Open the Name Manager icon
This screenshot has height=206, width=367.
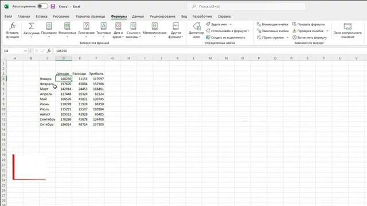pos(196,26)
